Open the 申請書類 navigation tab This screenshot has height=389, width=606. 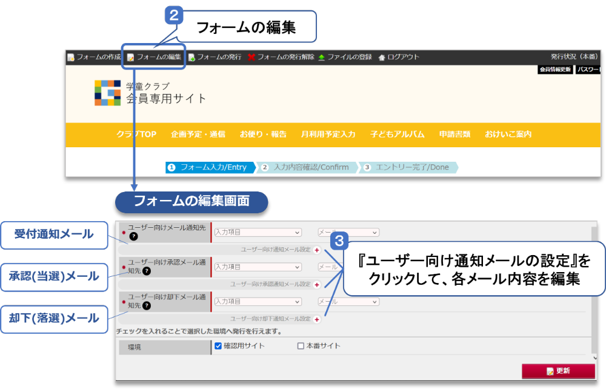pos(454,135)
